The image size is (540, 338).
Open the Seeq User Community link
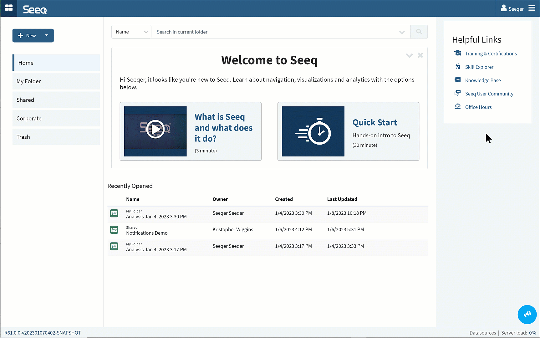tap(489, 94)
